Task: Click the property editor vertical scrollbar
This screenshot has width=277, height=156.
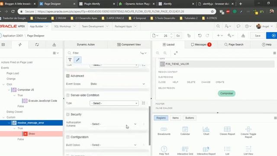Action: pyautogui.click(x=150, y=126)
